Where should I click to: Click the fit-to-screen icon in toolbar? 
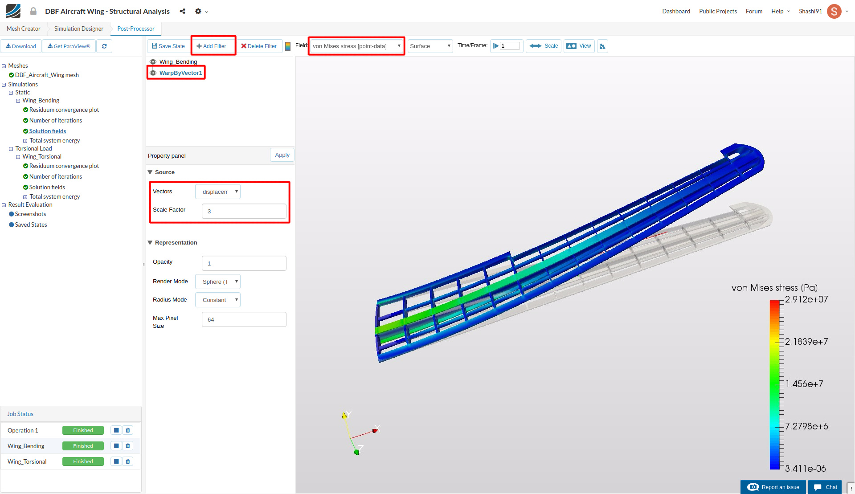click(602, 46)
